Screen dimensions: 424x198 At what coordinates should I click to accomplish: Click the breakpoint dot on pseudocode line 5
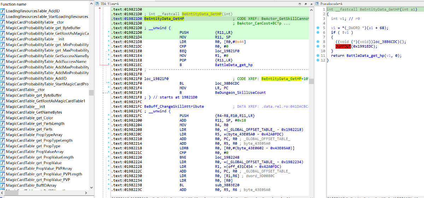click(x=318, y=28)
